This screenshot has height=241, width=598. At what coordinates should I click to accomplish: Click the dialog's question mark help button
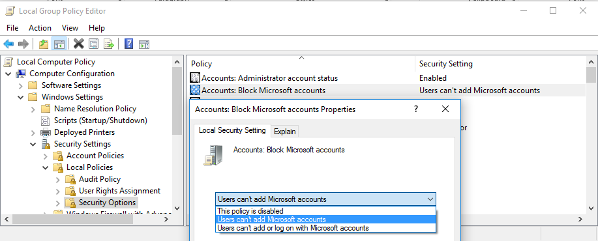pyautogui.click(x=416, y=109)
